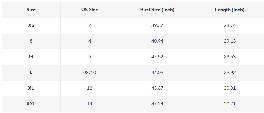
Task: Click the bust size value 45.67
Action: [x=157, y=88]
